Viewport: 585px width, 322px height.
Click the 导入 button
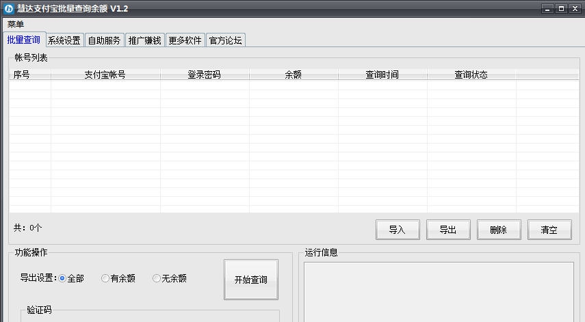point(398,230)
